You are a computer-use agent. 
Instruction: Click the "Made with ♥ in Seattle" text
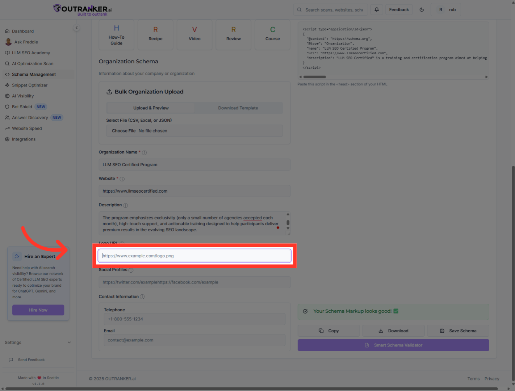38,378
